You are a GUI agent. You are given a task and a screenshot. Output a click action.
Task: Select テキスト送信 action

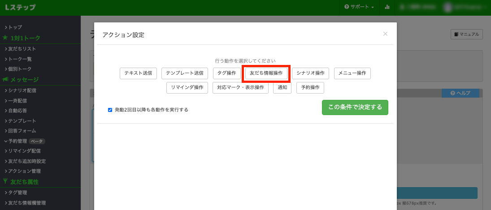138,73
